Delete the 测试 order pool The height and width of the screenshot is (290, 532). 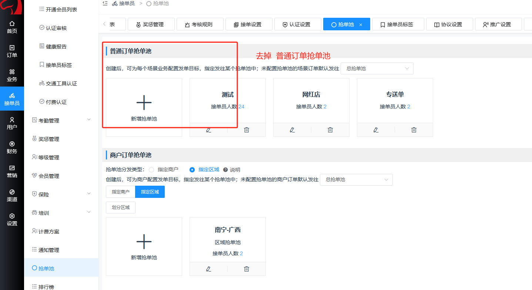(247, 130)
